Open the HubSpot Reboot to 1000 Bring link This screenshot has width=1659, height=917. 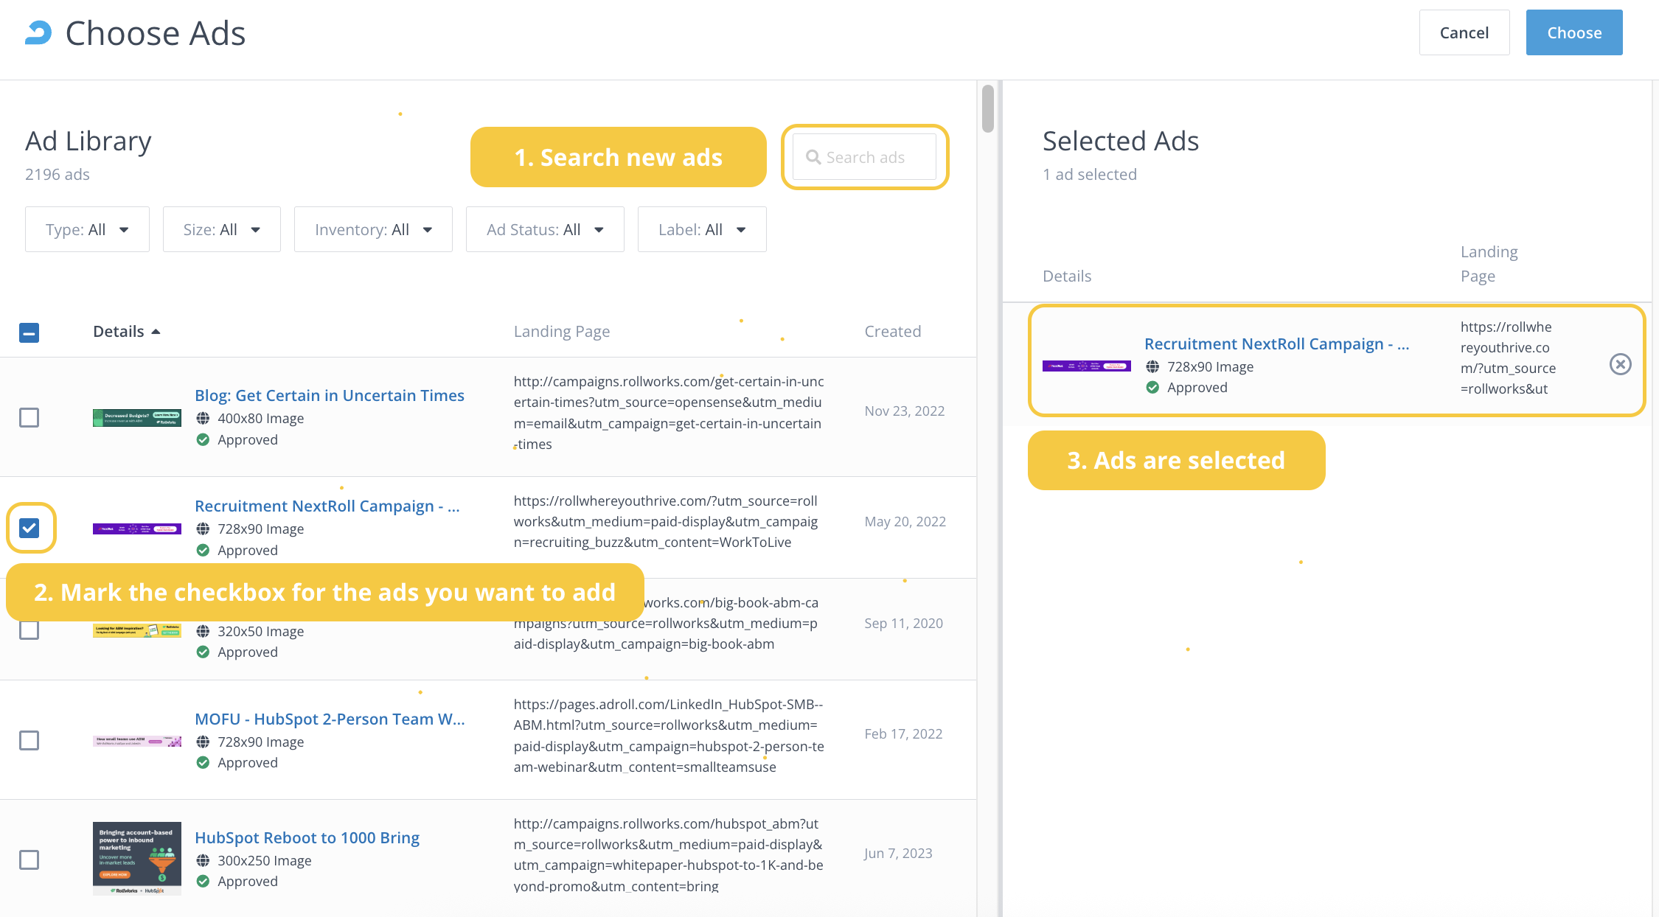click(x=307, y=837)
